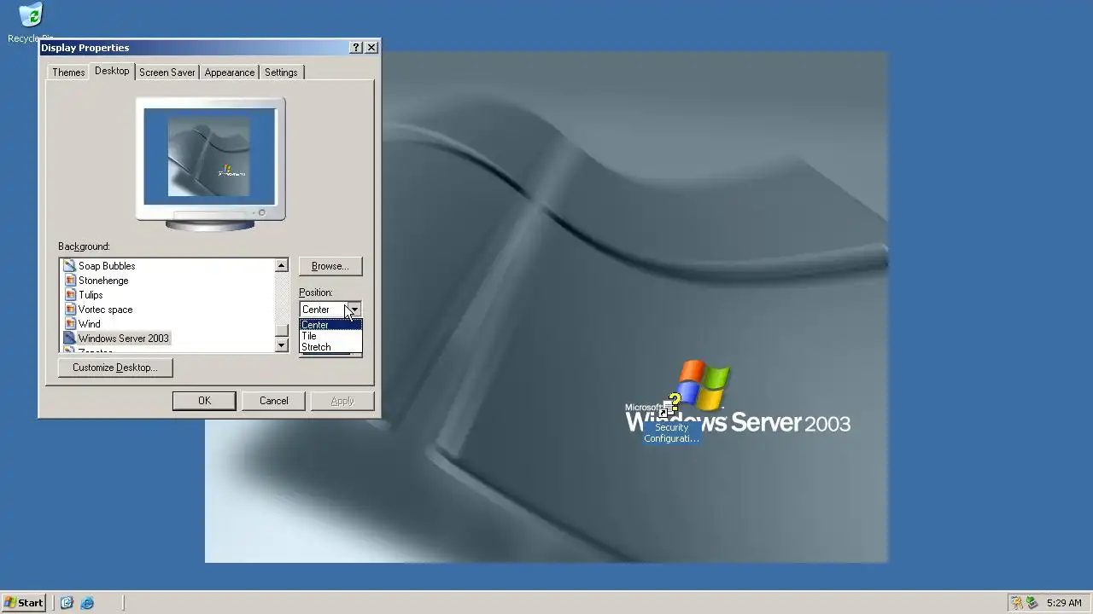Select Wind in the Background list
The image size is (1093, 614).
tap(90, 324)
